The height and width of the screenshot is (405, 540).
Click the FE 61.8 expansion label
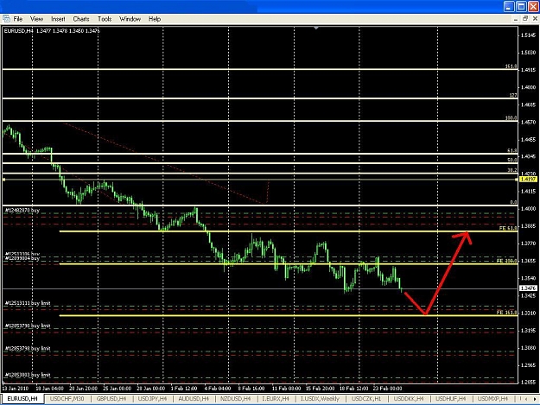point(508,228)
